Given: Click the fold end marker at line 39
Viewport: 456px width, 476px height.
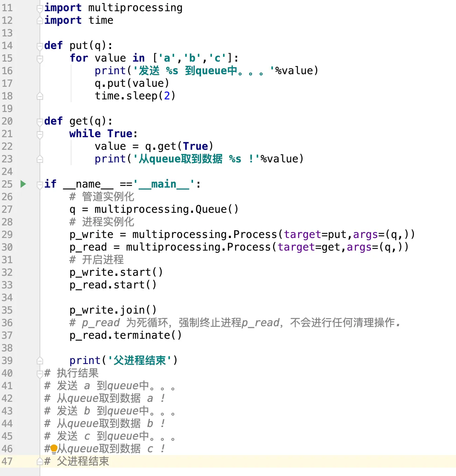Looking at the screenshot, I should [40, 361].
